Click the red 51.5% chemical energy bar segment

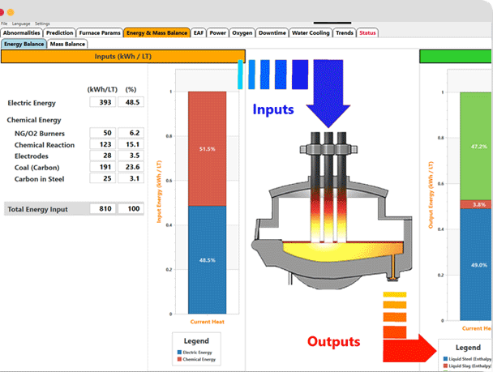[208, 148]
